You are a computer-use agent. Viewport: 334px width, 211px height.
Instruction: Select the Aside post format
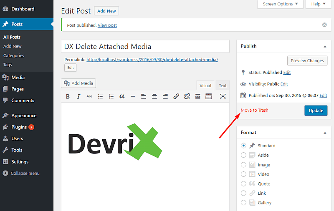(244, 155)
